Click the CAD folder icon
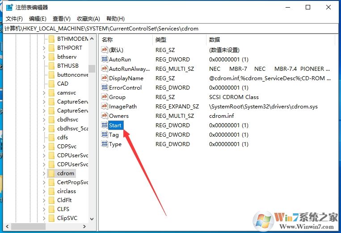This screenshot has width=341, height=233. click(51, 83)
